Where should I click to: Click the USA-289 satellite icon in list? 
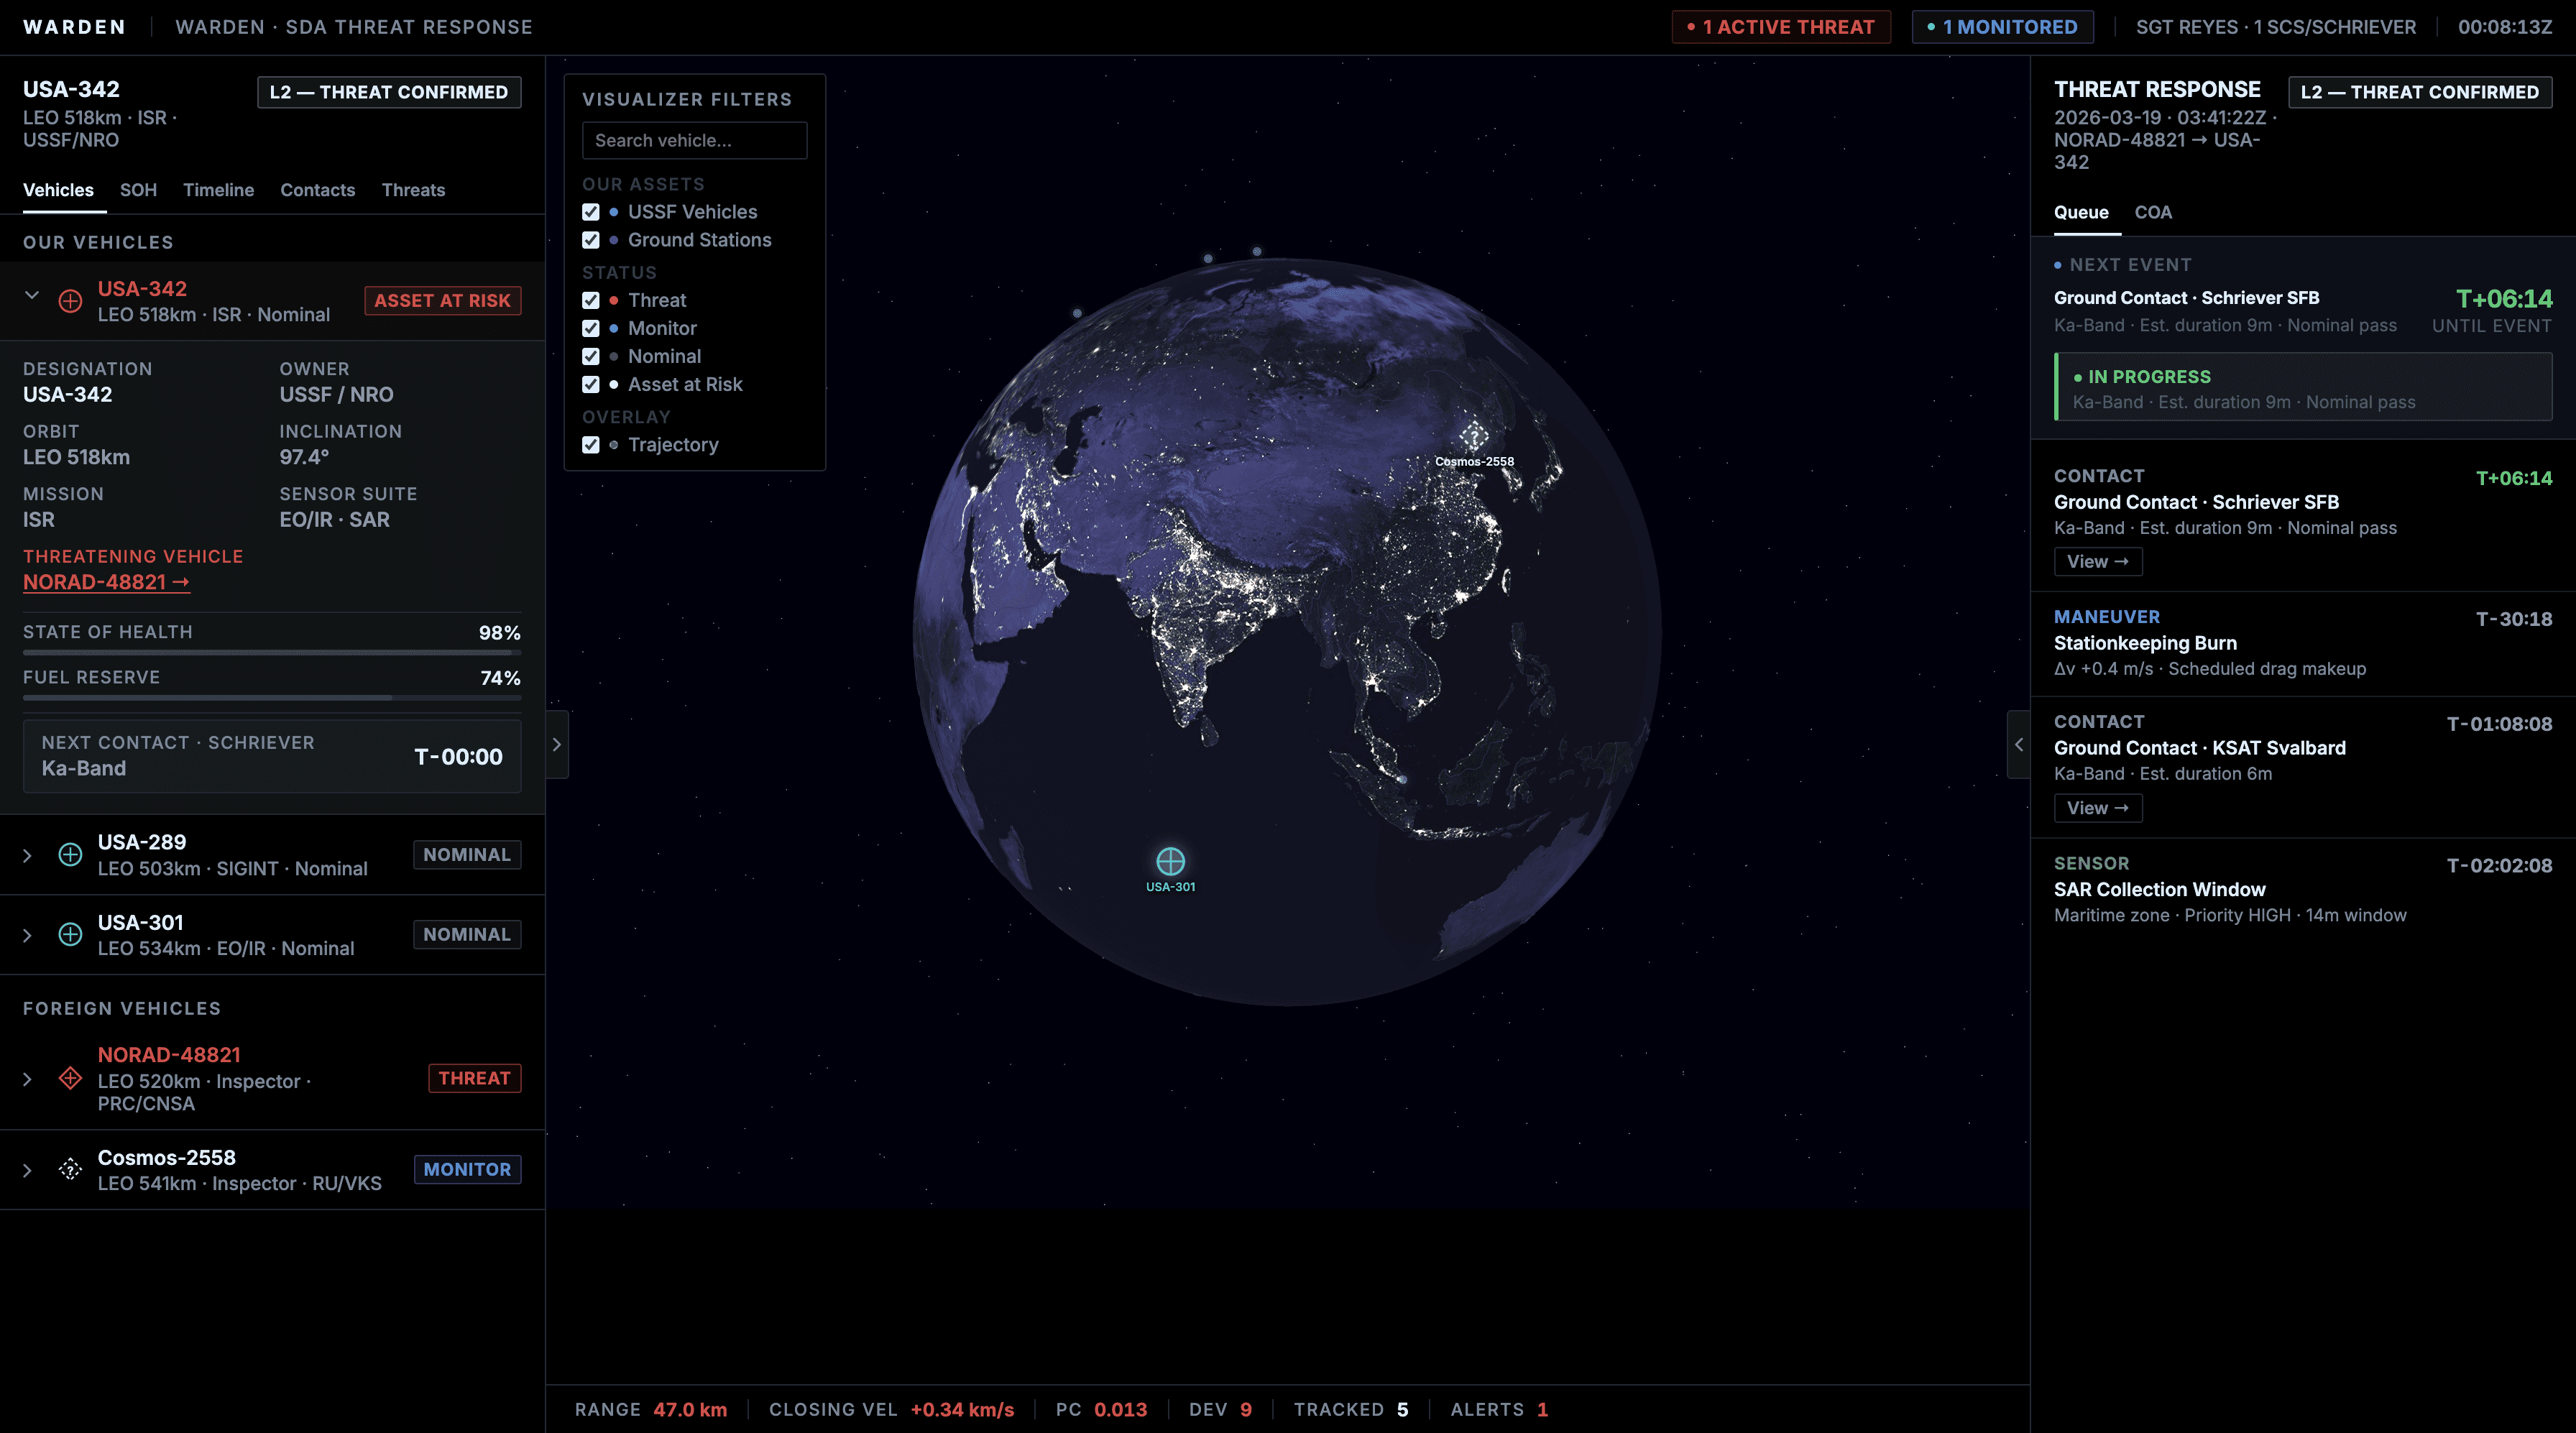tap(70, 855)
